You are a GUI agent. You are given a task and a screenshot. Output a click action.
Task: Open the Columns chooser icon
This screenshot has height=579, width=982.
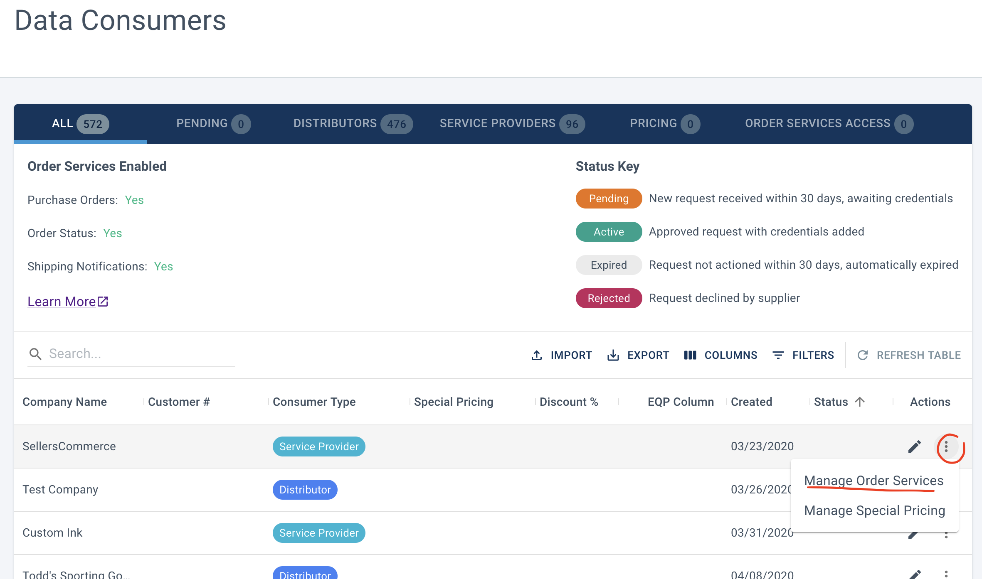(690, 355)
